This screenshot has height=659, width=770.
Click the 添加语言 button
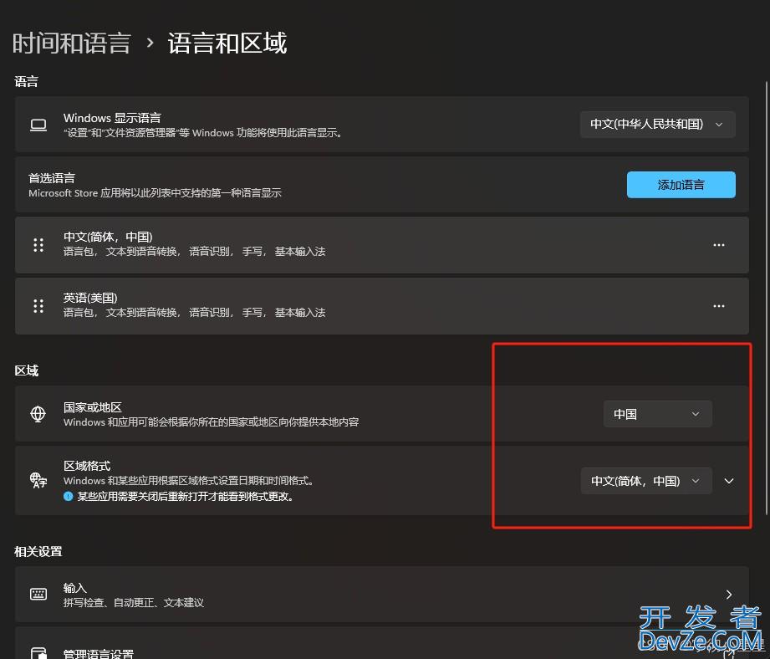[681, 185]
